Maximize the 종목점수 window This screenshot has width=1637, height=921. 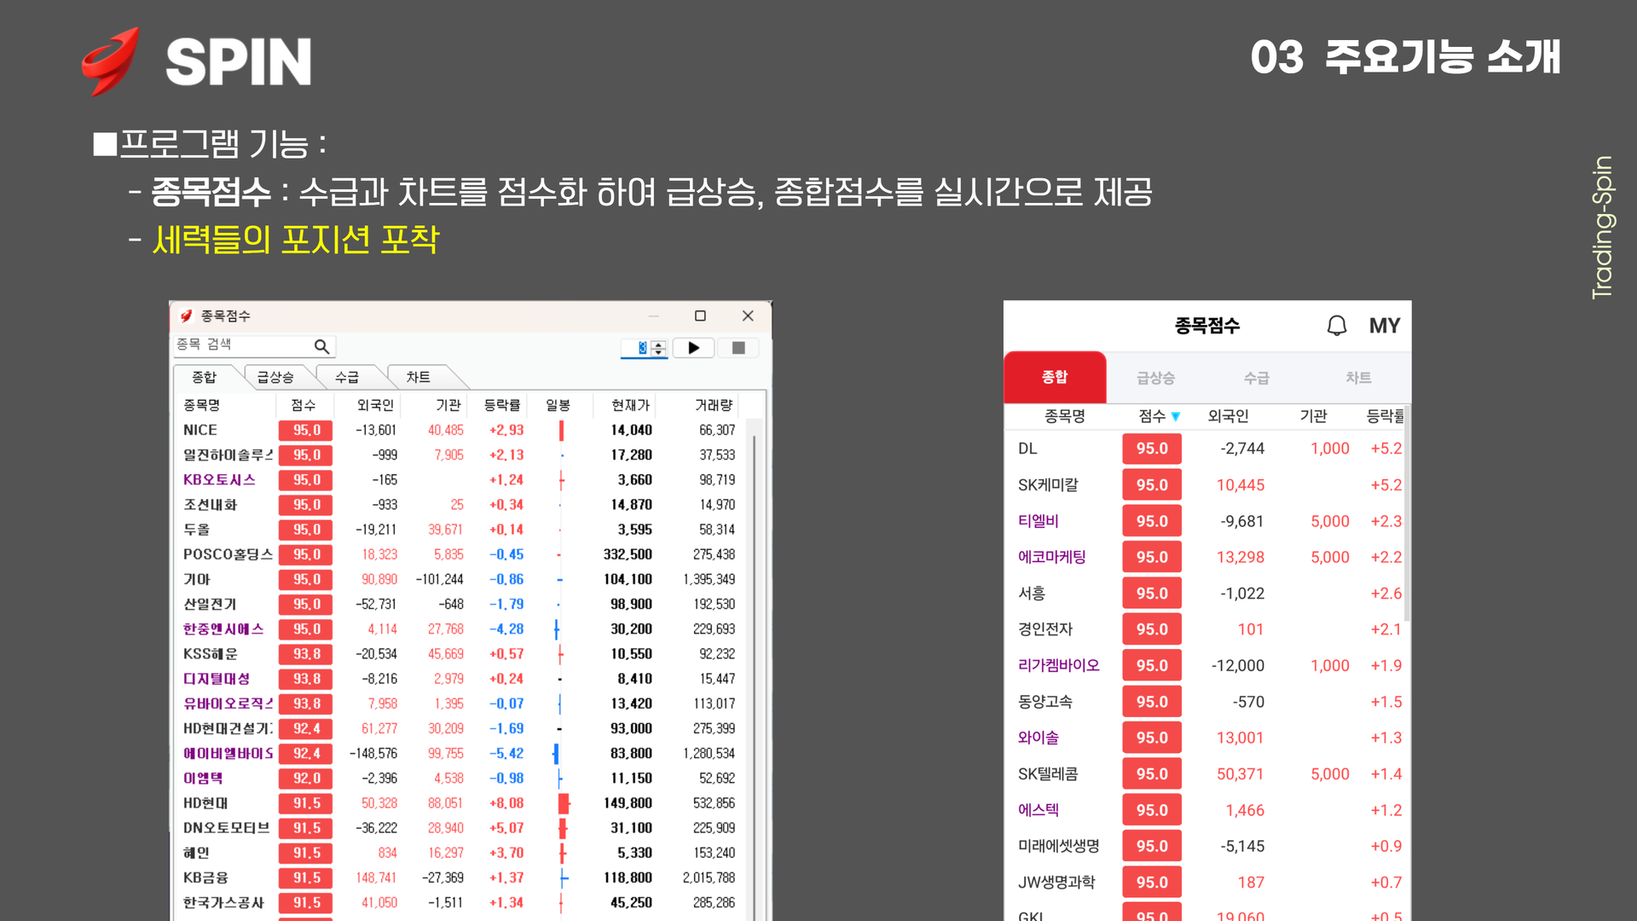coord(700,316)
